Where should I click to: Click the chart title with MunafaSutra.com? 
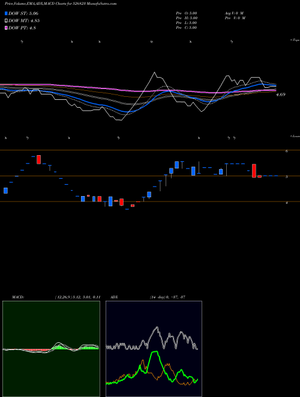click(x=61, y=4)
